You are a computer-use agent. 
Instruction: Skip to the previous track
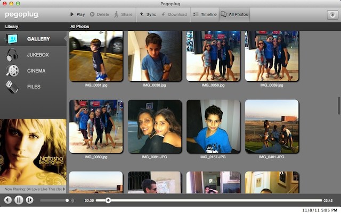pos(8,200)
